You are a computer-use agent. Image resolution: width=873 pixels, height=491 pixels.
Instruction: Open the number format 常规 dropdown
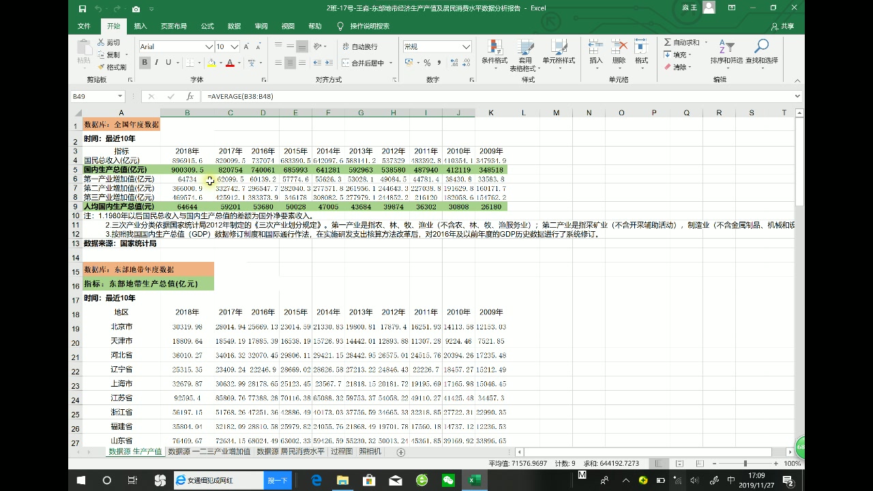click(x=467, y=46)
